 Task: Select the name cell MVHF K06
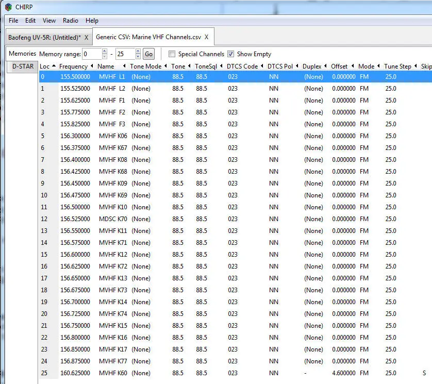[113, 136]
